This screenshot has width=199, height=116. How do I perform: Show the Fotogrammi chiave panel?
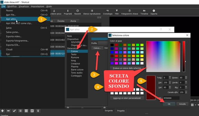click(130, 12)
